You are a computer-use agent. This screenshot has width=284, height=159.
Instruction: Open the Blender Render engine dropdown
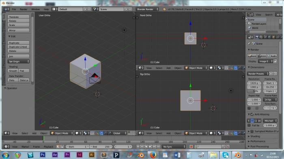[148, 9]
